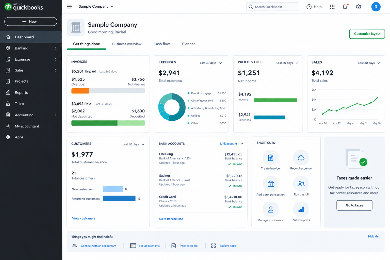Open the View customers link
Image resolution: width=390 pixels, height=260 pixels.
click(x=84, y=218)
